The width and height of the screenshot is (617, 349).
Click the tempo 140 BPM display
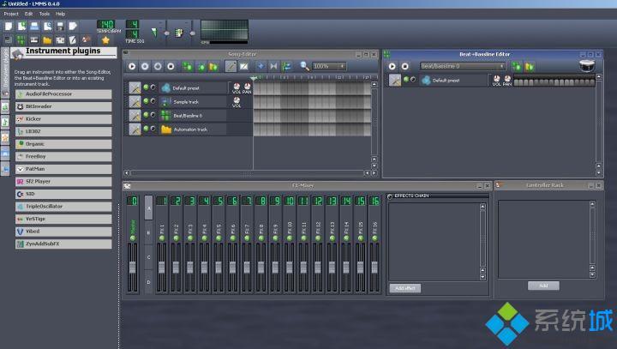[x=105, y=24]
